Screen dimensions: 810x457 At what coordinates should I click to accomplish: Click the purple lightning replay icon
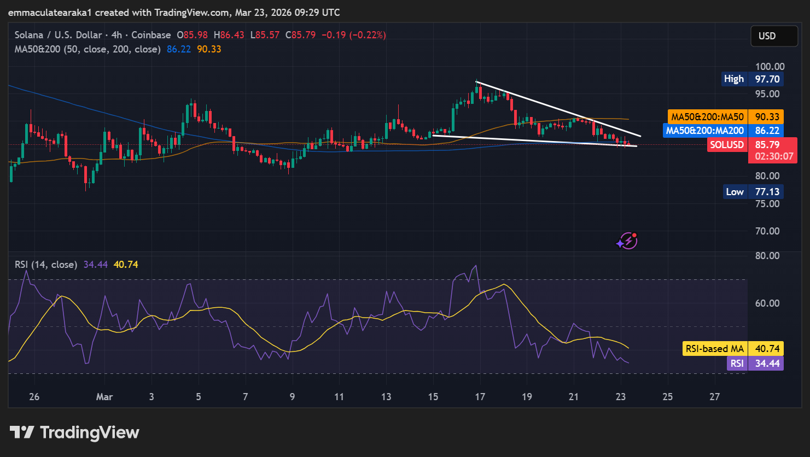click(627, 241)
